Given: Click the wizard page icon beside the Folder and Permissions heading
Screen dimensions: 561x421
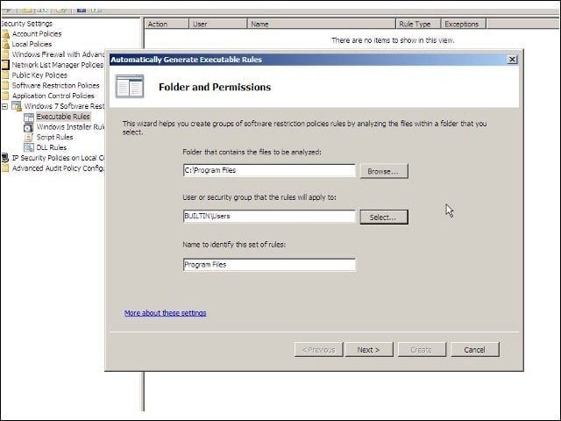Looking at the screenshot, I should 130,86.
